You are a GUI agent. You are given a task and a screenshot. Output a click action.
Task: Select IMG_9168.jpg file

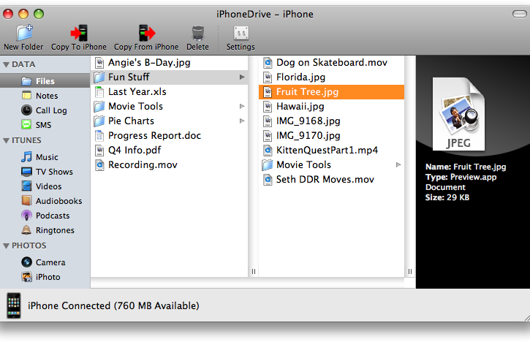click(331, 121)
